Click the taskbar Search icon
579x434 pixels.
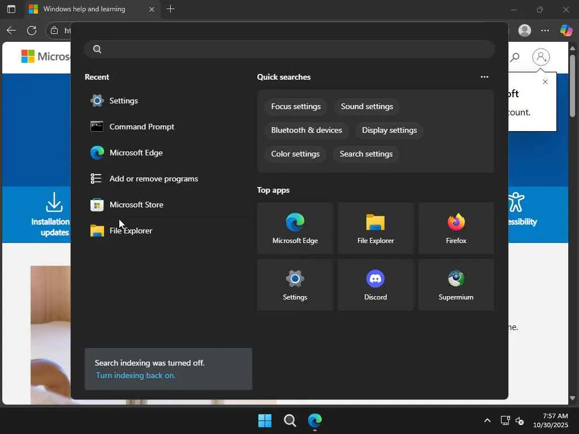(x=290, y=420)
